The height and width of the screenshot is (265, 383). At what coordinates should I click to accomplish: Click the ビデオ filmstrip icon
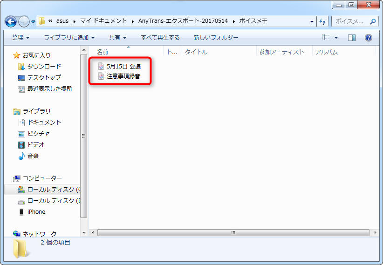(21, 145)
